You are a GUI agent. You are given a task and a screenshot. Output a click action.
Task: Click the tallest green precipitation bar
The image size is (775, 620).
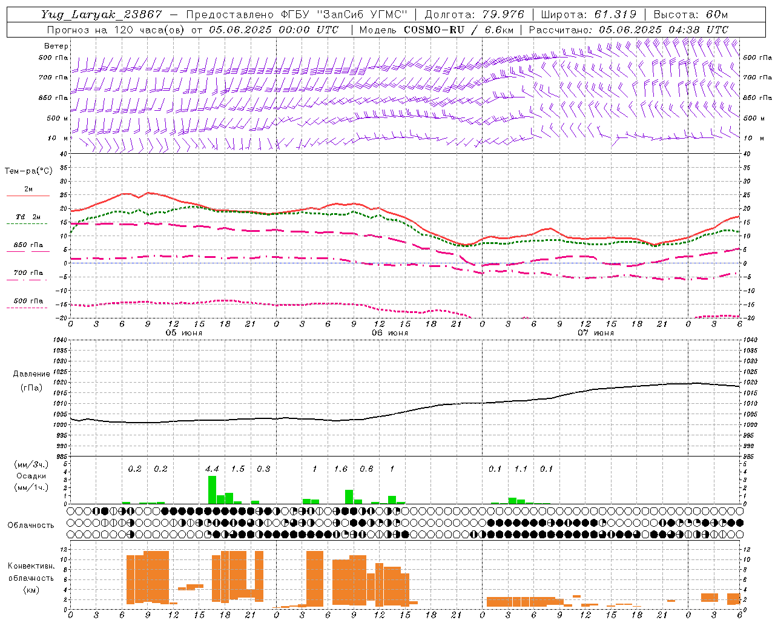212,490
